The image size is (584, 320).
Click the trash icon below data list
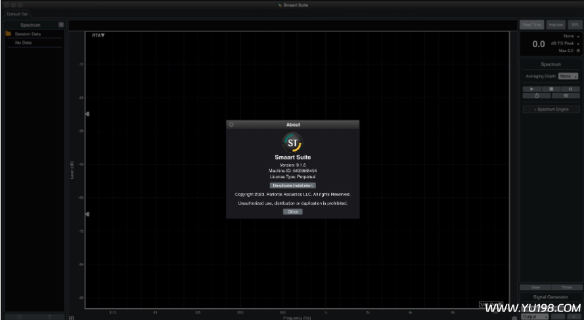point(50,317)
